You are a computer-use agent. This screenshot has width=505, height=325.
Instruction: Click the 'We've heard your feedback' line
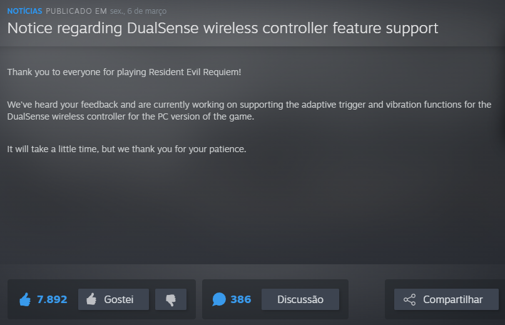coord(249,104)
